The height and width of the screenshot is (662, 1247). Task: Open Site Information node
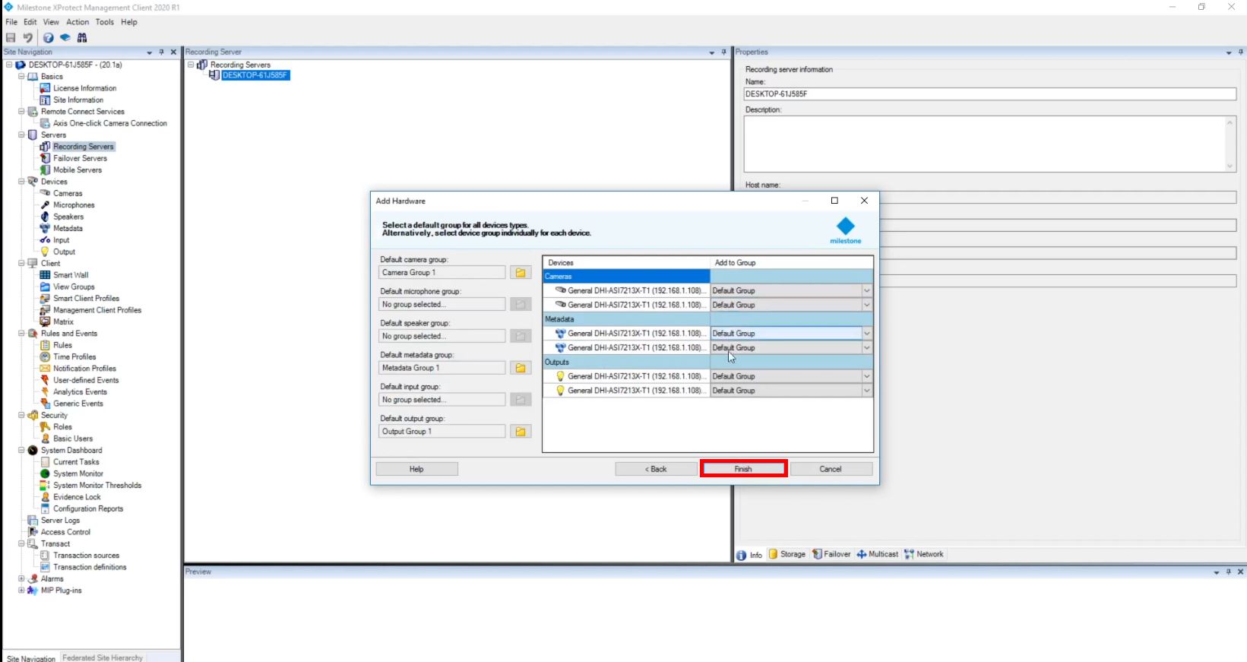[x=78, y=100]
